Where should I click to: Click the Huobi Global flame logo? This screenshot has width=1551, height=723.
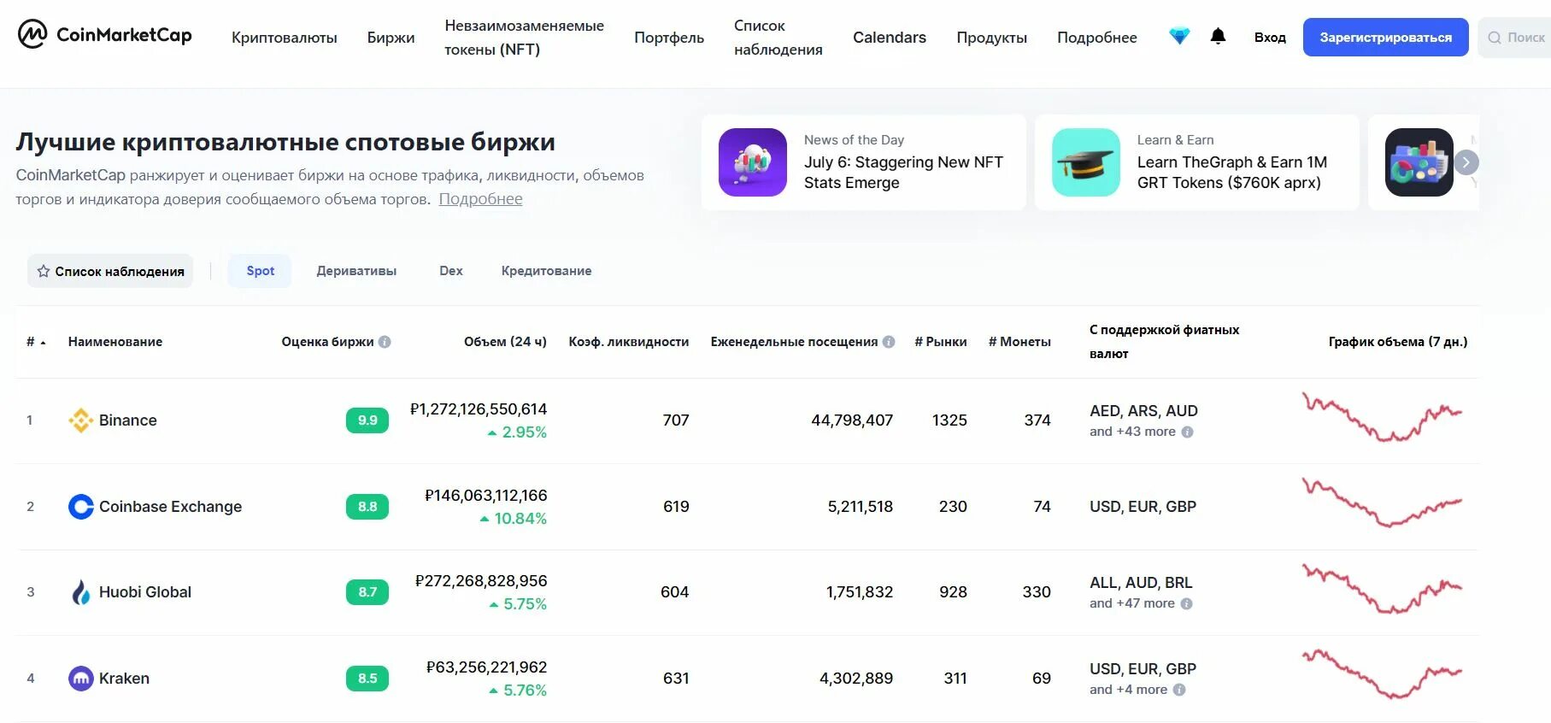(80, 592)
